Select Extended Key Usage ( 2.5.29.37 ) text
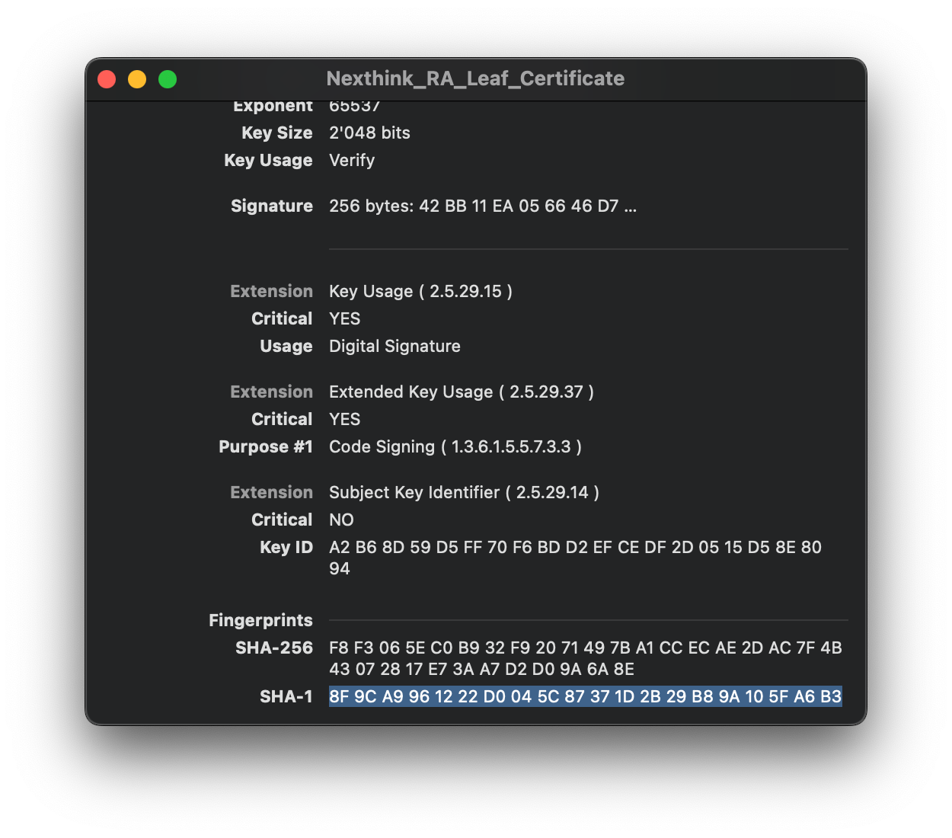 pyautogui.click(x=461, y=392)
